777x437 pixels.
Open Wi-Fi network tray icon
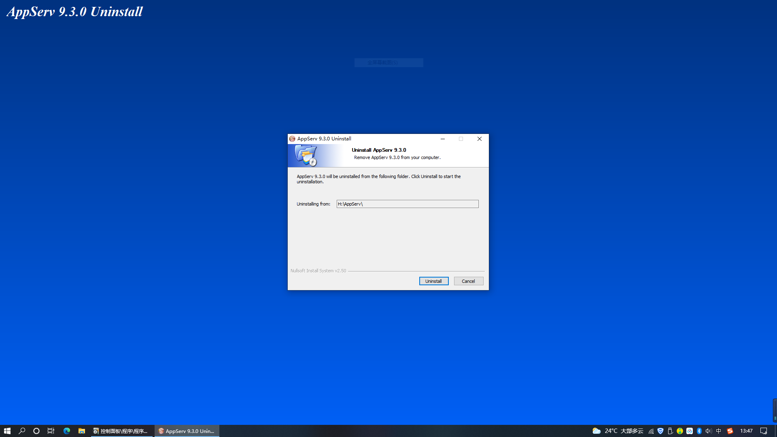click(x=651, y=431)
